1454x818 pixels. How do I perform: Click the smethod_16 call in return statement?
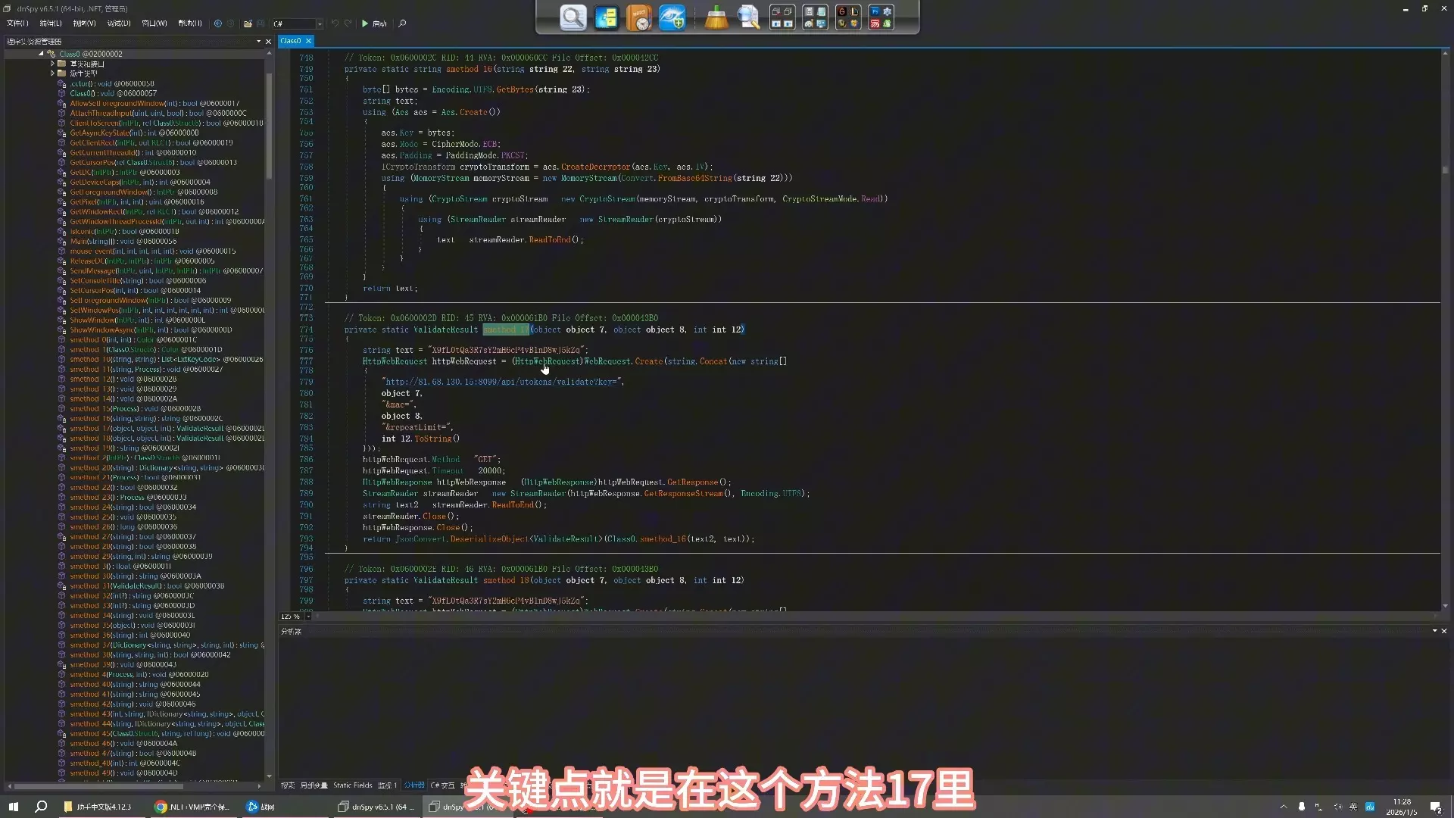tap(662, 539)
